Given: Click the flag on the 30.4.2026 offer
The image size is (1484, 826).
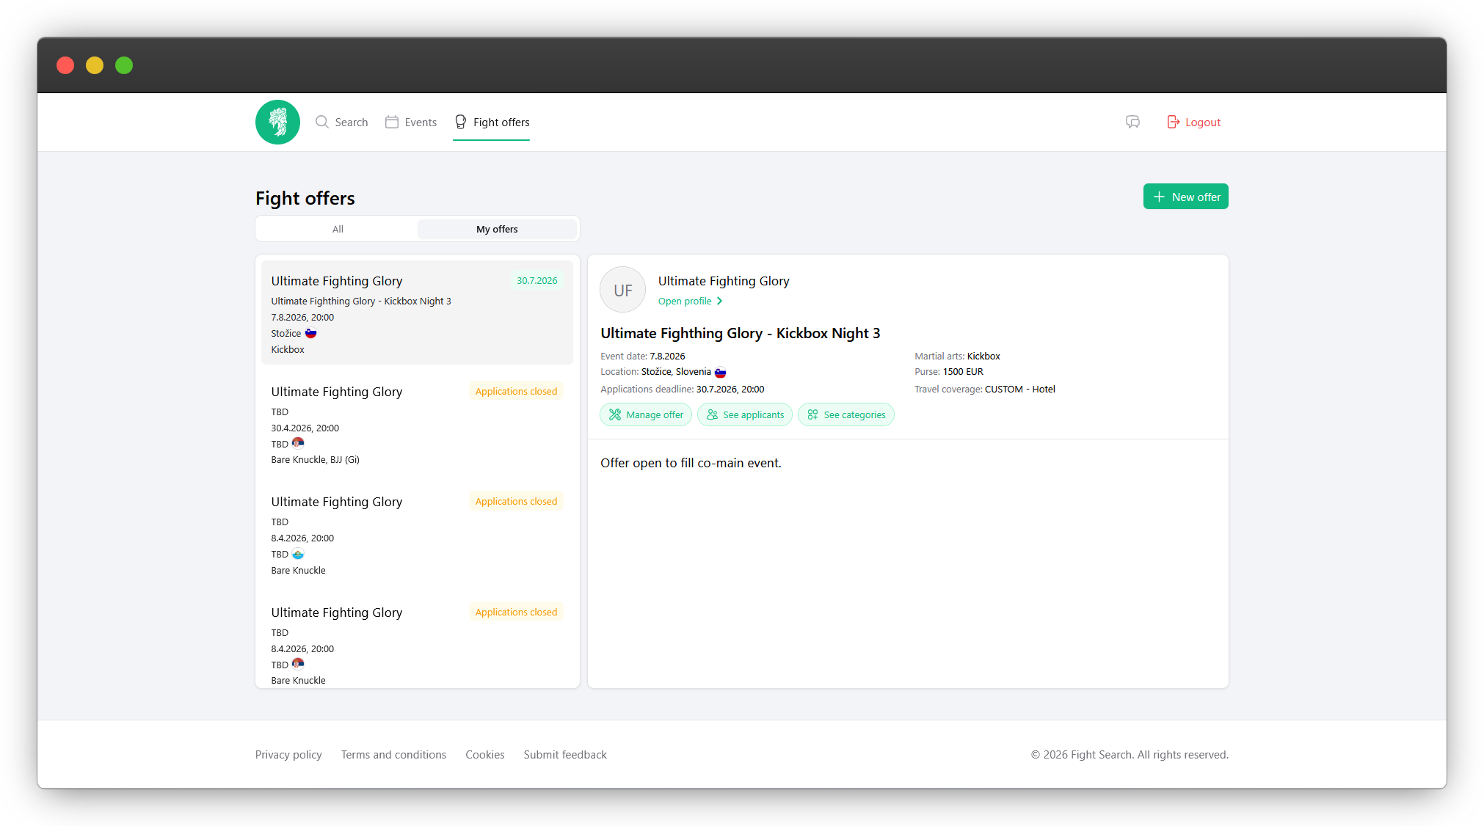Looking at the screenshot, I should pos(298,443).
